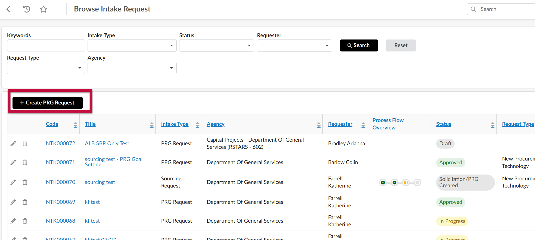The height and width of the screenshot is (240, 535).
Task: Open the Requester filter dropdown
Action: 294,46
